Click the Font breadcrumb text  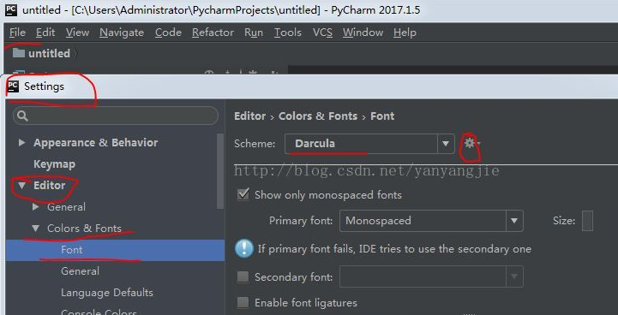[x=382, y=116]
